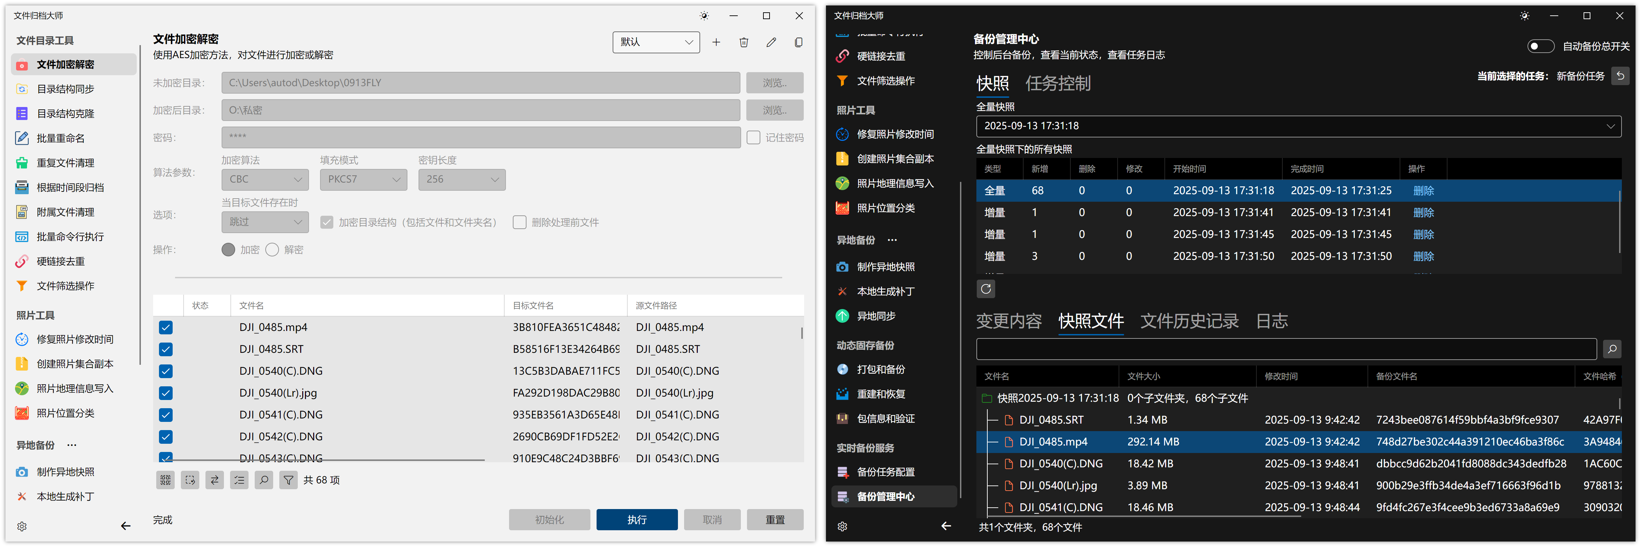Click search icon beside snapshot file filter box

(1612, 349)
